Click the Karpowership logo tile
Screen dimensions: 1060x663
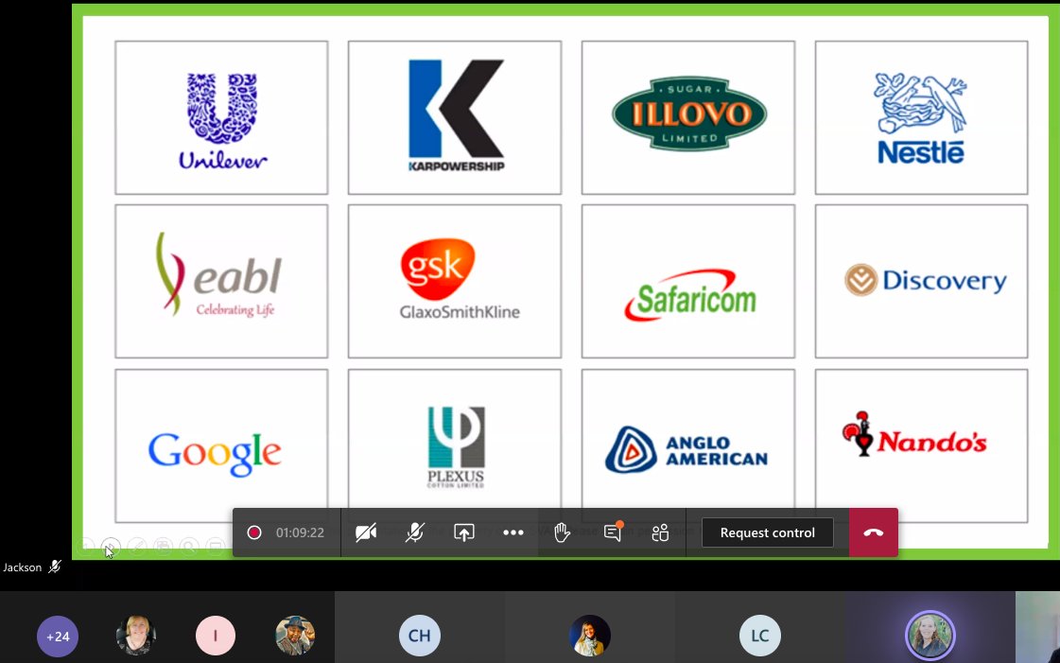455,117
